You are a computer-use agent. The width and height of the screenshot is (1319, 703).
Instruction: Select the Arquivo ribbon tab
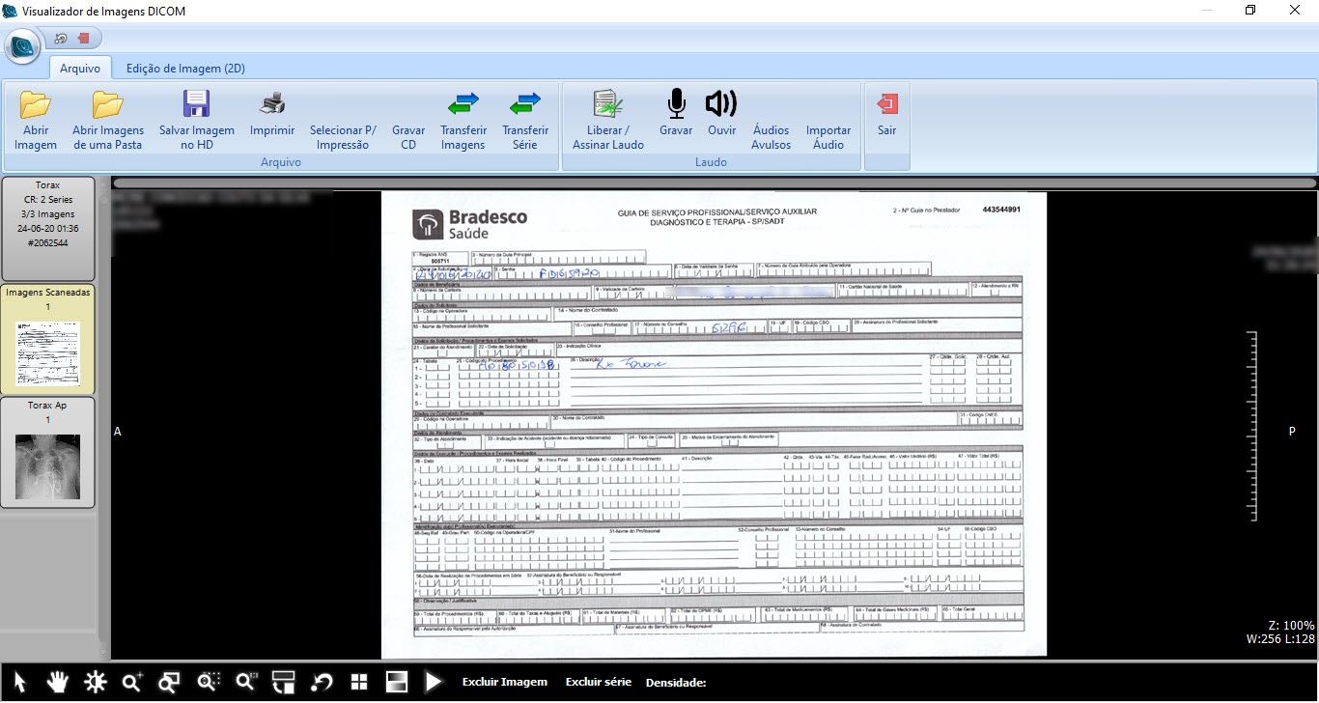[80, 69]
